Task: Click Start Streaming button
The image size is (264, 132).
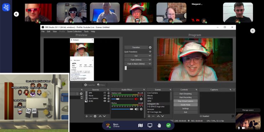Action: pos(185,94)
